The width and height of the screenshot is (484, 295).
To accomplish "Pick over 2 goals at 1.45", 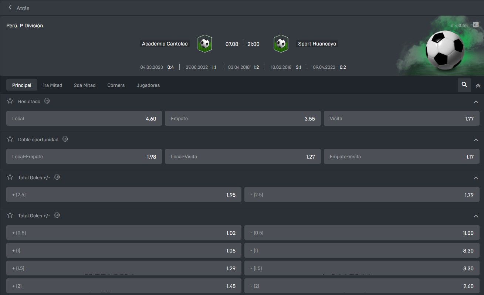I will coord(124,286).
